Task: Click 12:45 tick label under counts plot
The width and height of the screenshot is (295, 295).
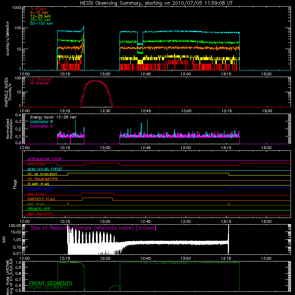Action: 145,74
